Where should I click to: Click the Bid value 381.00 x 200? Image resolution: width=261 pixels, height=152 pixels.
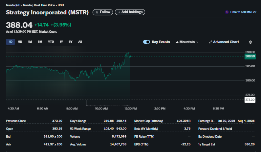(53, 136)
